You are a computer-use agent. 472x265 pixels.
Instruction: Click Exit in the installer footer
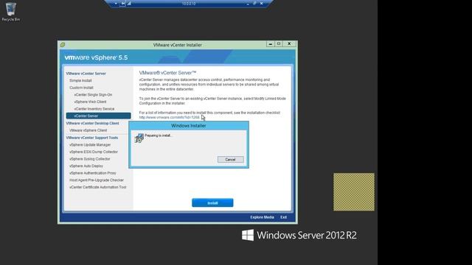coord(283,217)
